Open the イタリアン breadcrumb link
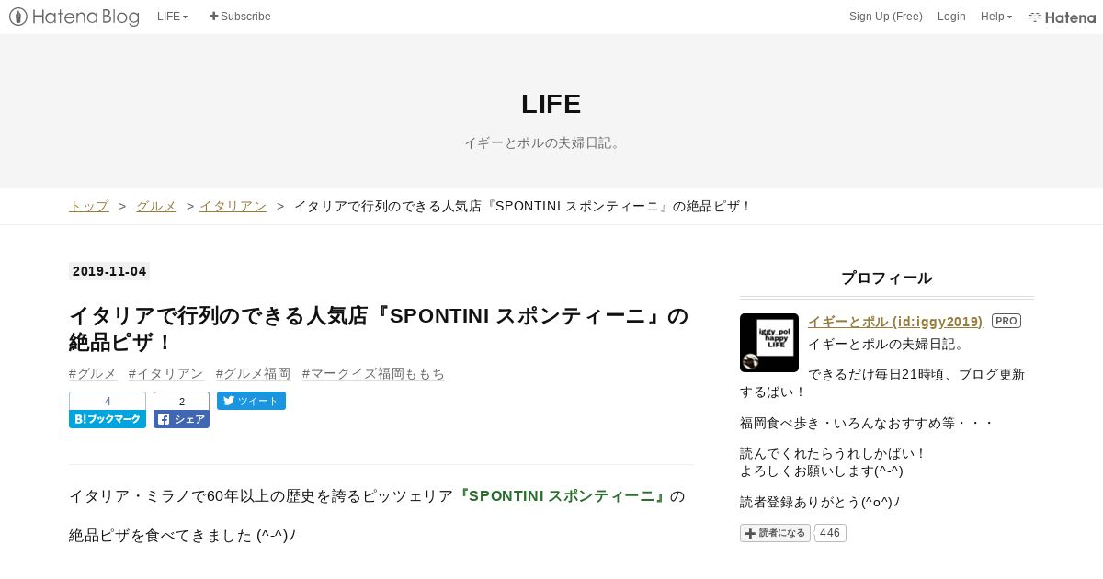1103x579 pixels. point(233,206)
